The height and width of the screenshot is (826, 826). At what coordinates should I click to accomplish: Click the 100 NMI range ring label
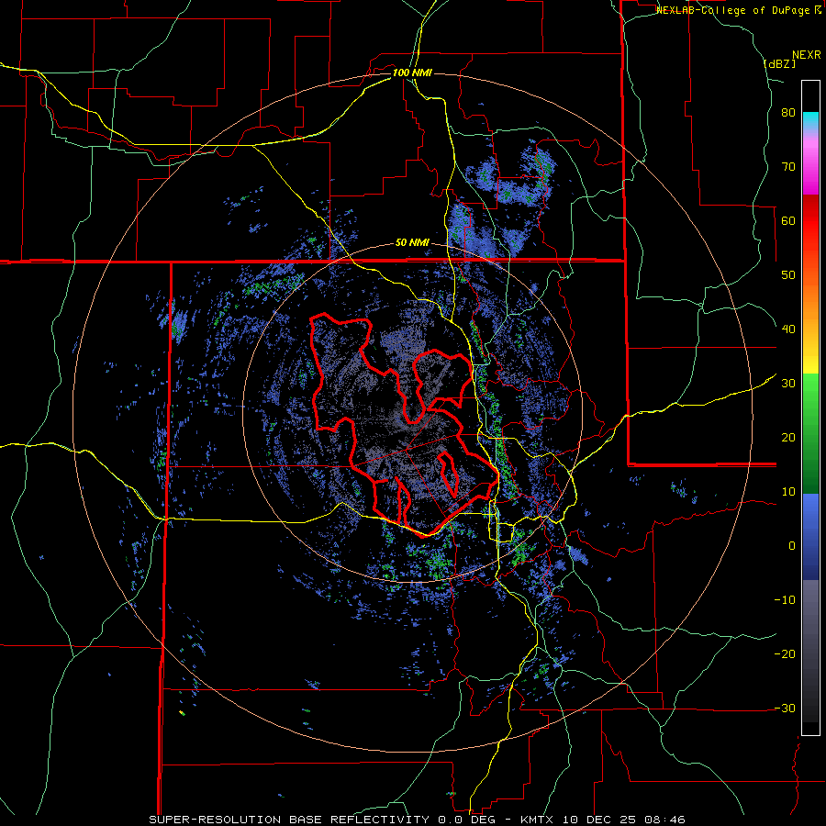click(x=412, y=73)
